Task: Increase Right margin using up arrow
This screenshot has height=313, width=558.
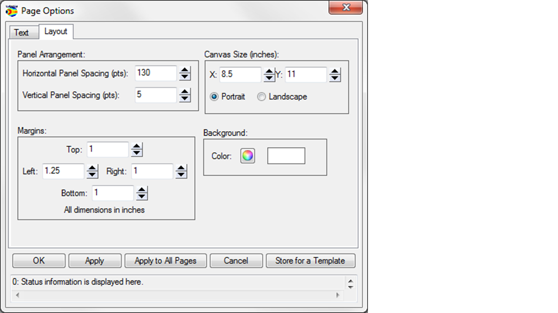Action: pyautogui.click(x=181, y=168)
